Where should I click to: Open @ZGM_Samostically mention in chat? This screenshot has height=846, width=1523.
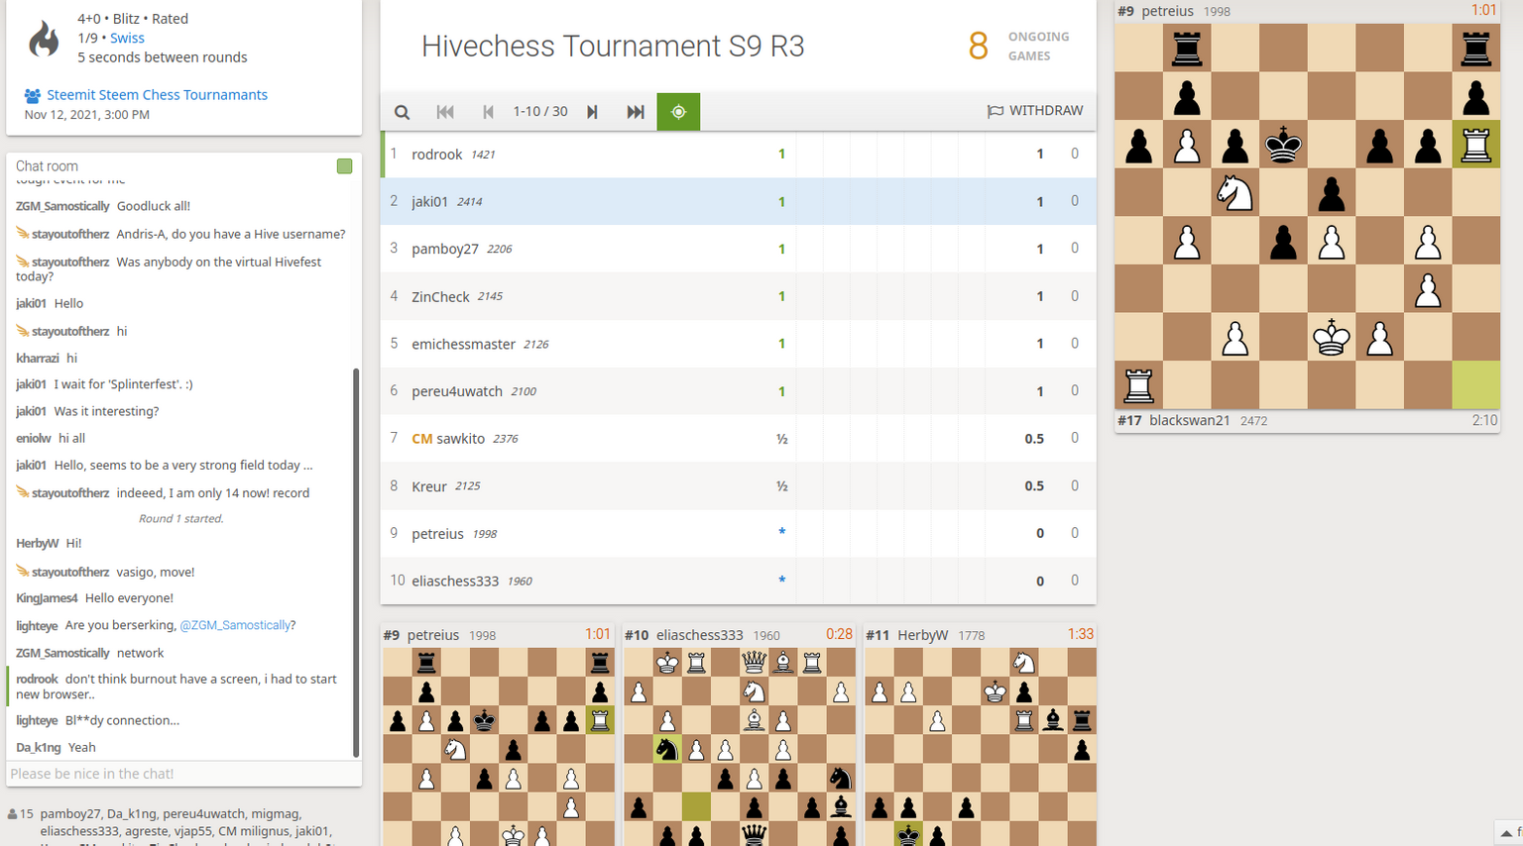click(235, 625)
